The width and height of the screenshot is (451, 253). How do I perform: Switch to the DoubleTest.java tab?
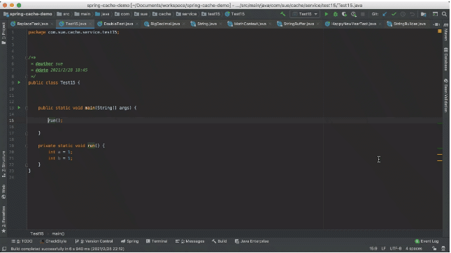click(115, 24)
